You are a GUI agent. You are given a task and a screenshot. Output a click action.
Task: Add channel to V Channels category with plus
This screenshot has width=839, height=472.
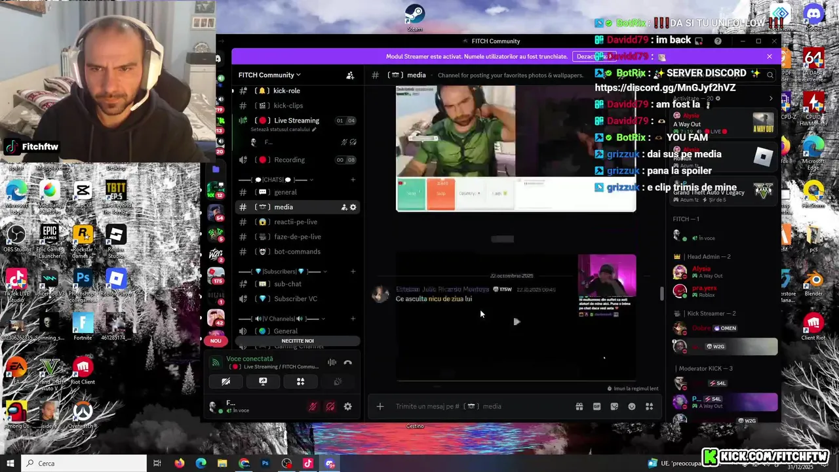click(353, 319)
